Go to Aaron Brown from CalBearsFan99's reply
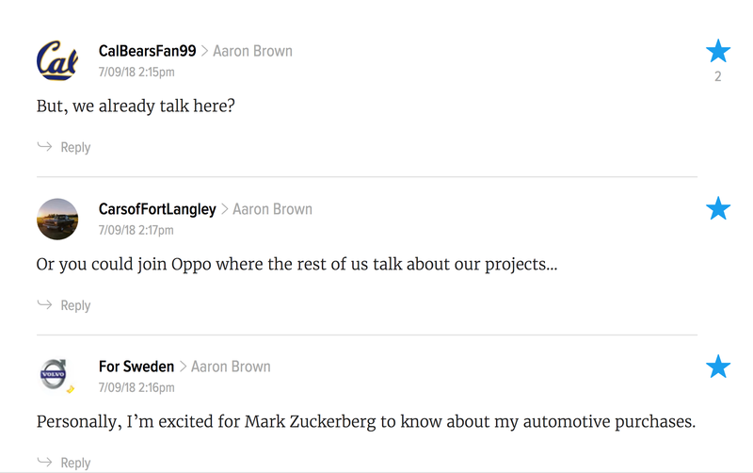 pos(252,51)
